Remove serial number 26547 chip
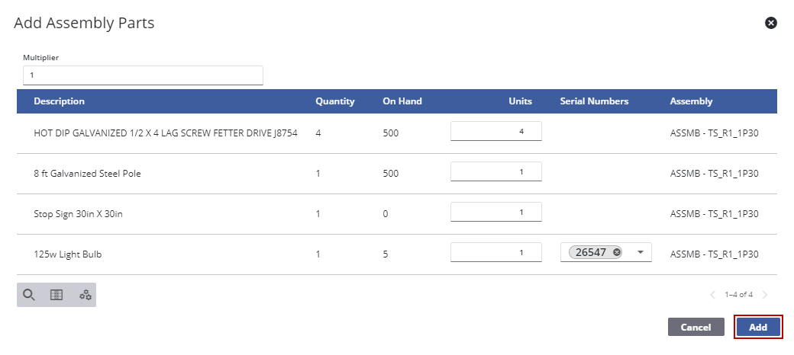This screenshot has height=355, width=794. click(617, 252)
